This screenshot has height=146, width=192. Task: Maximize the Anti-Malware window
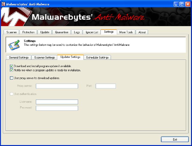pos(182,4)
